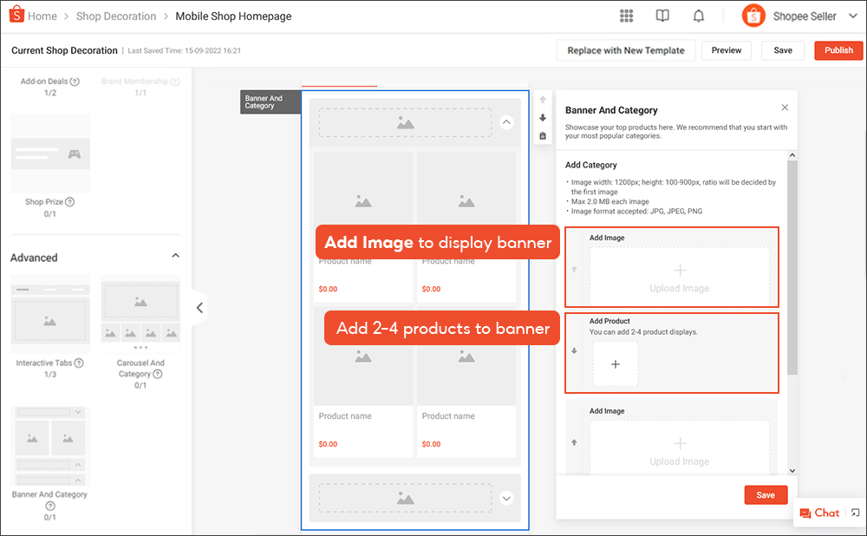Click the plus box to add product
Viewport: 867px width, 536px height.
(x=616, y=364)
